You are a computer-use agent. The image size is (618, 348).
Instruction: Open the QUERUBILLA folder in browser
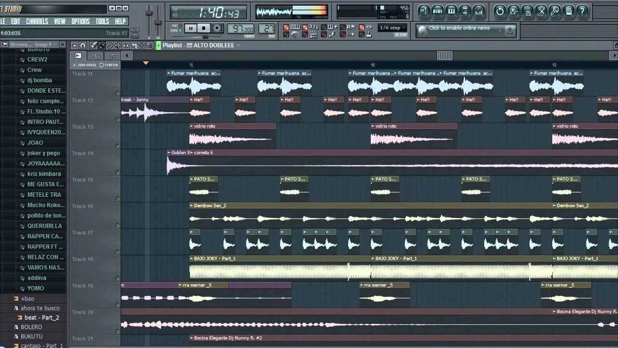(x=44, y=226)
